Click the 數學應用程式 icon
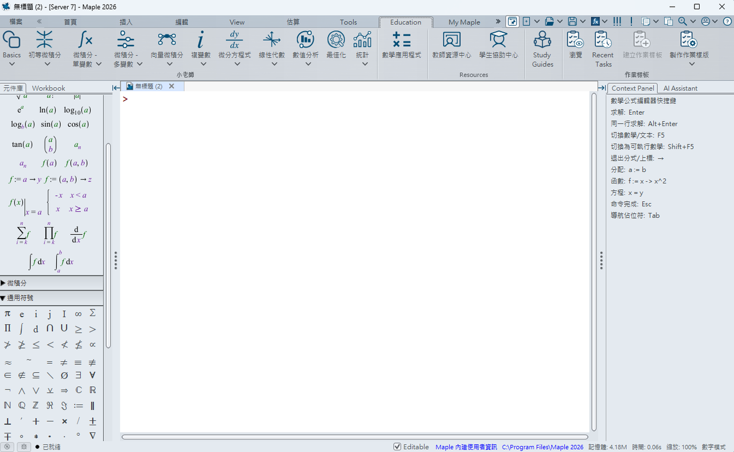 click(401, 45)
